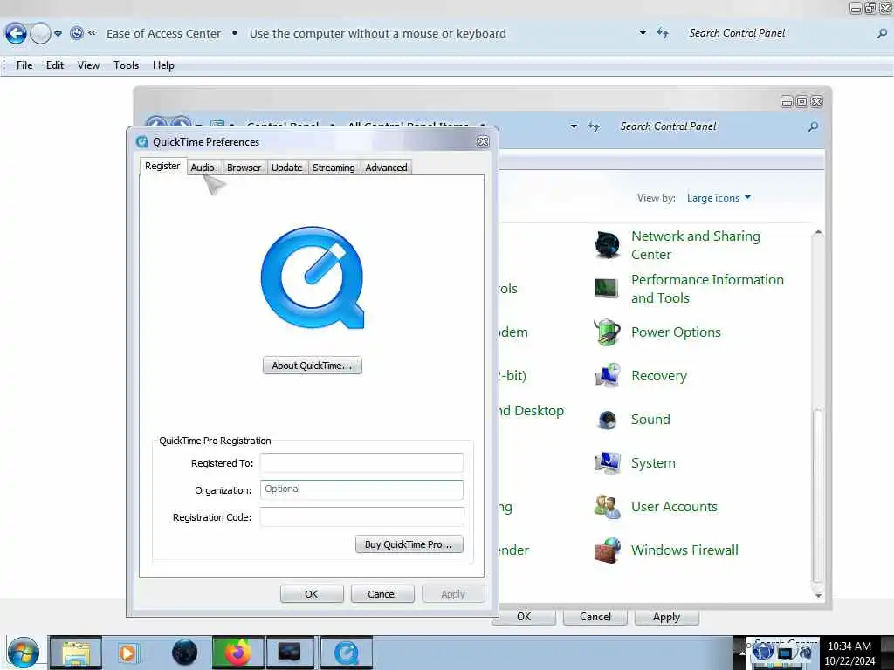The height and width of the screenshot is (670, 894).
Task: Click OK in the Ease of Access window
Action: click(x=524, y=617)
